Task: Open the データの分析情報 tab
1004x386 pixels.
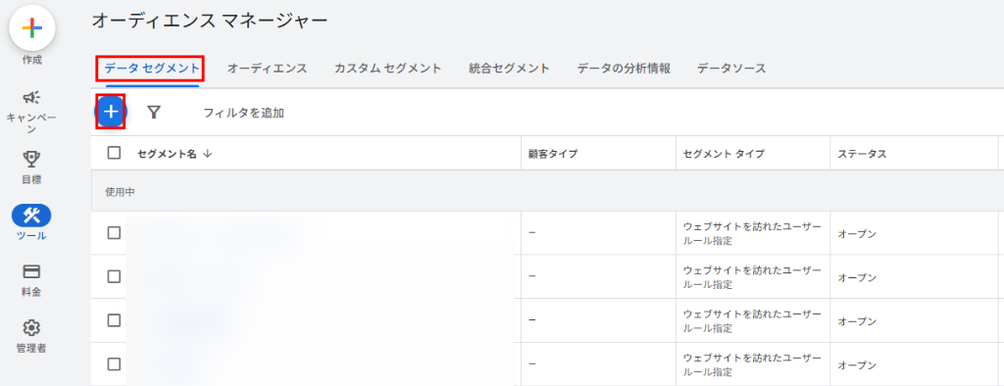Action: click(x=624, y=69)
